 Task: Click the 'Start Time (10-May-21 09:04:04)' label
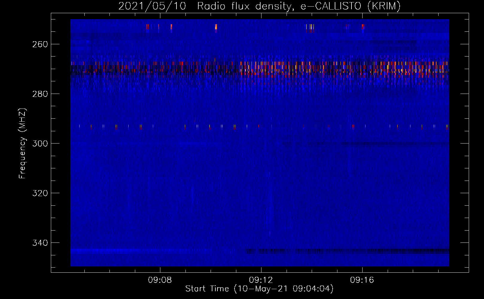pos(259,289)
